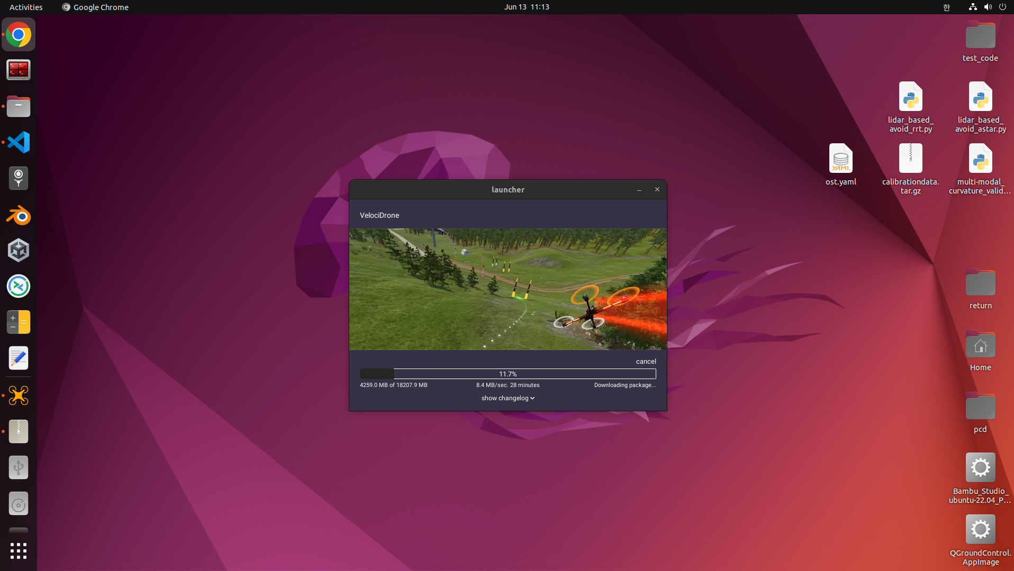Click the '4259.0 MB of 18207.9 MB' text
This screenshot has height=571, width=1014.
[x=394, y=385]
